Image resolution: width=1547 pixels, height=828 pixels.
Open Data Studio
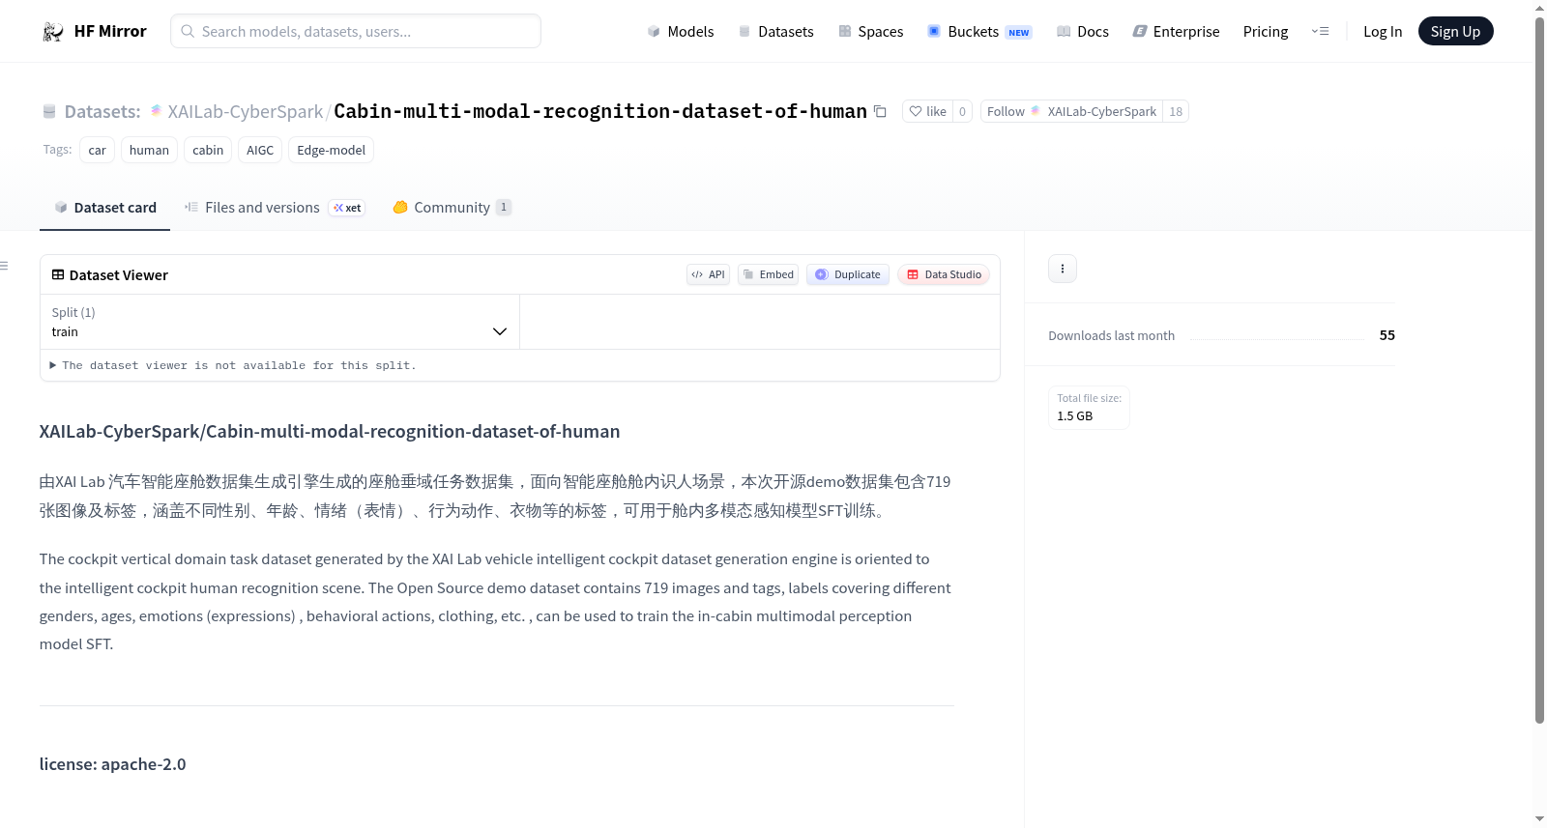click(944, 274)
